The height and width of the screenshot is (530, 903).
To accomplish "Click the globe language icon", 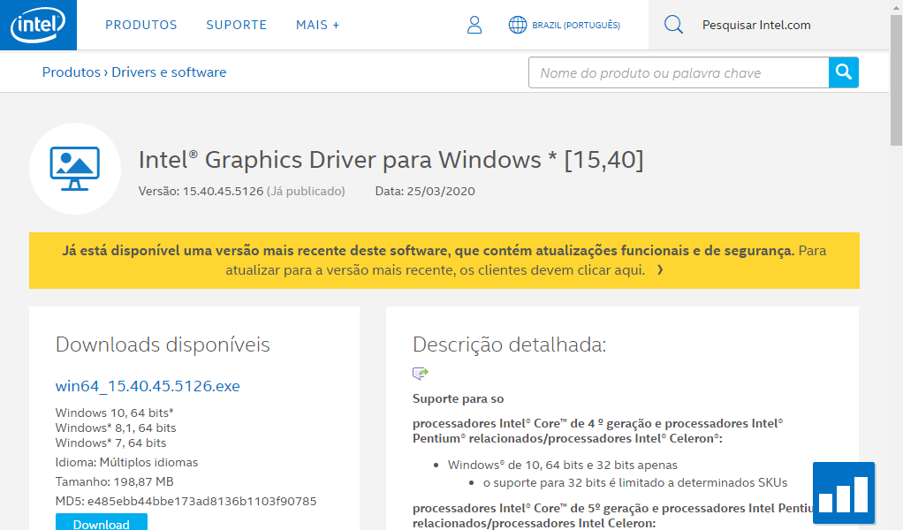I will click(x=518, y=25).
